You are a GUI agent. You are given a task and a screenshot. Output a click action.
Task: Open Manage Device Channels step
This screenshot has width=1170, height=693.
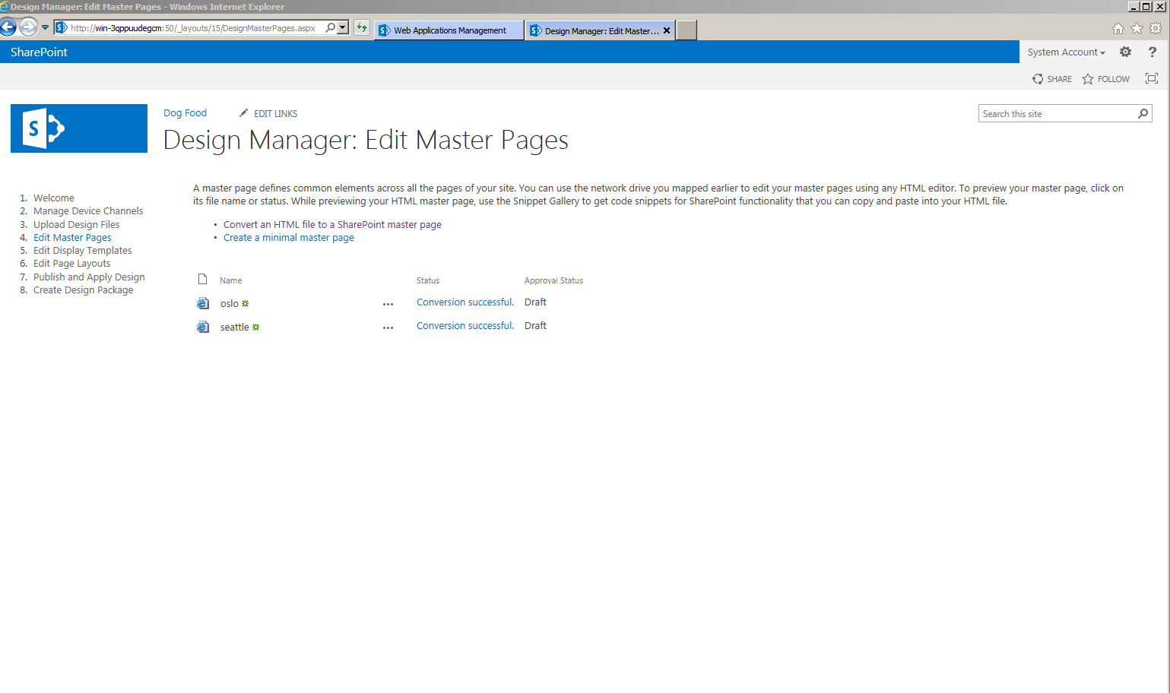[88, 210]
